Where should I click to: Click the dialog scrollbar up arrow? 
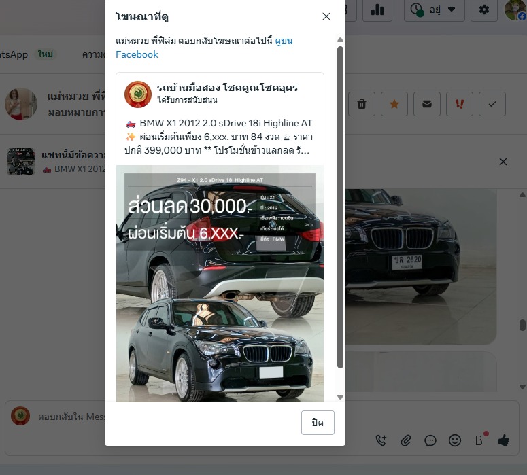[x=340, y=39]
